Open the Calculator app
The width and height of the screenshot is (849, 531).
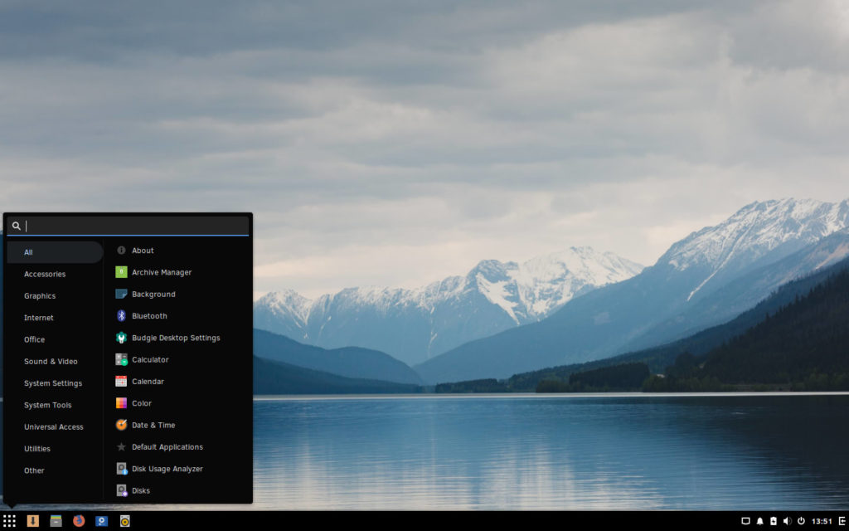click(x=152, y=359)
